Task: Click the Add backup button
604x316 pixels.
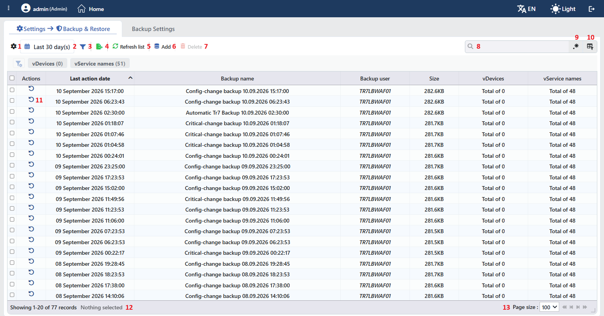Action: (x=162, y=47)
